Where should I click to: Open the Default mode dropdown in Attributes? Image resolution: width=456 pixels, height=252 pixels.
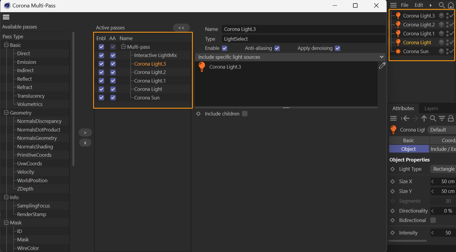pyautogui.click(x=441, y=130)
